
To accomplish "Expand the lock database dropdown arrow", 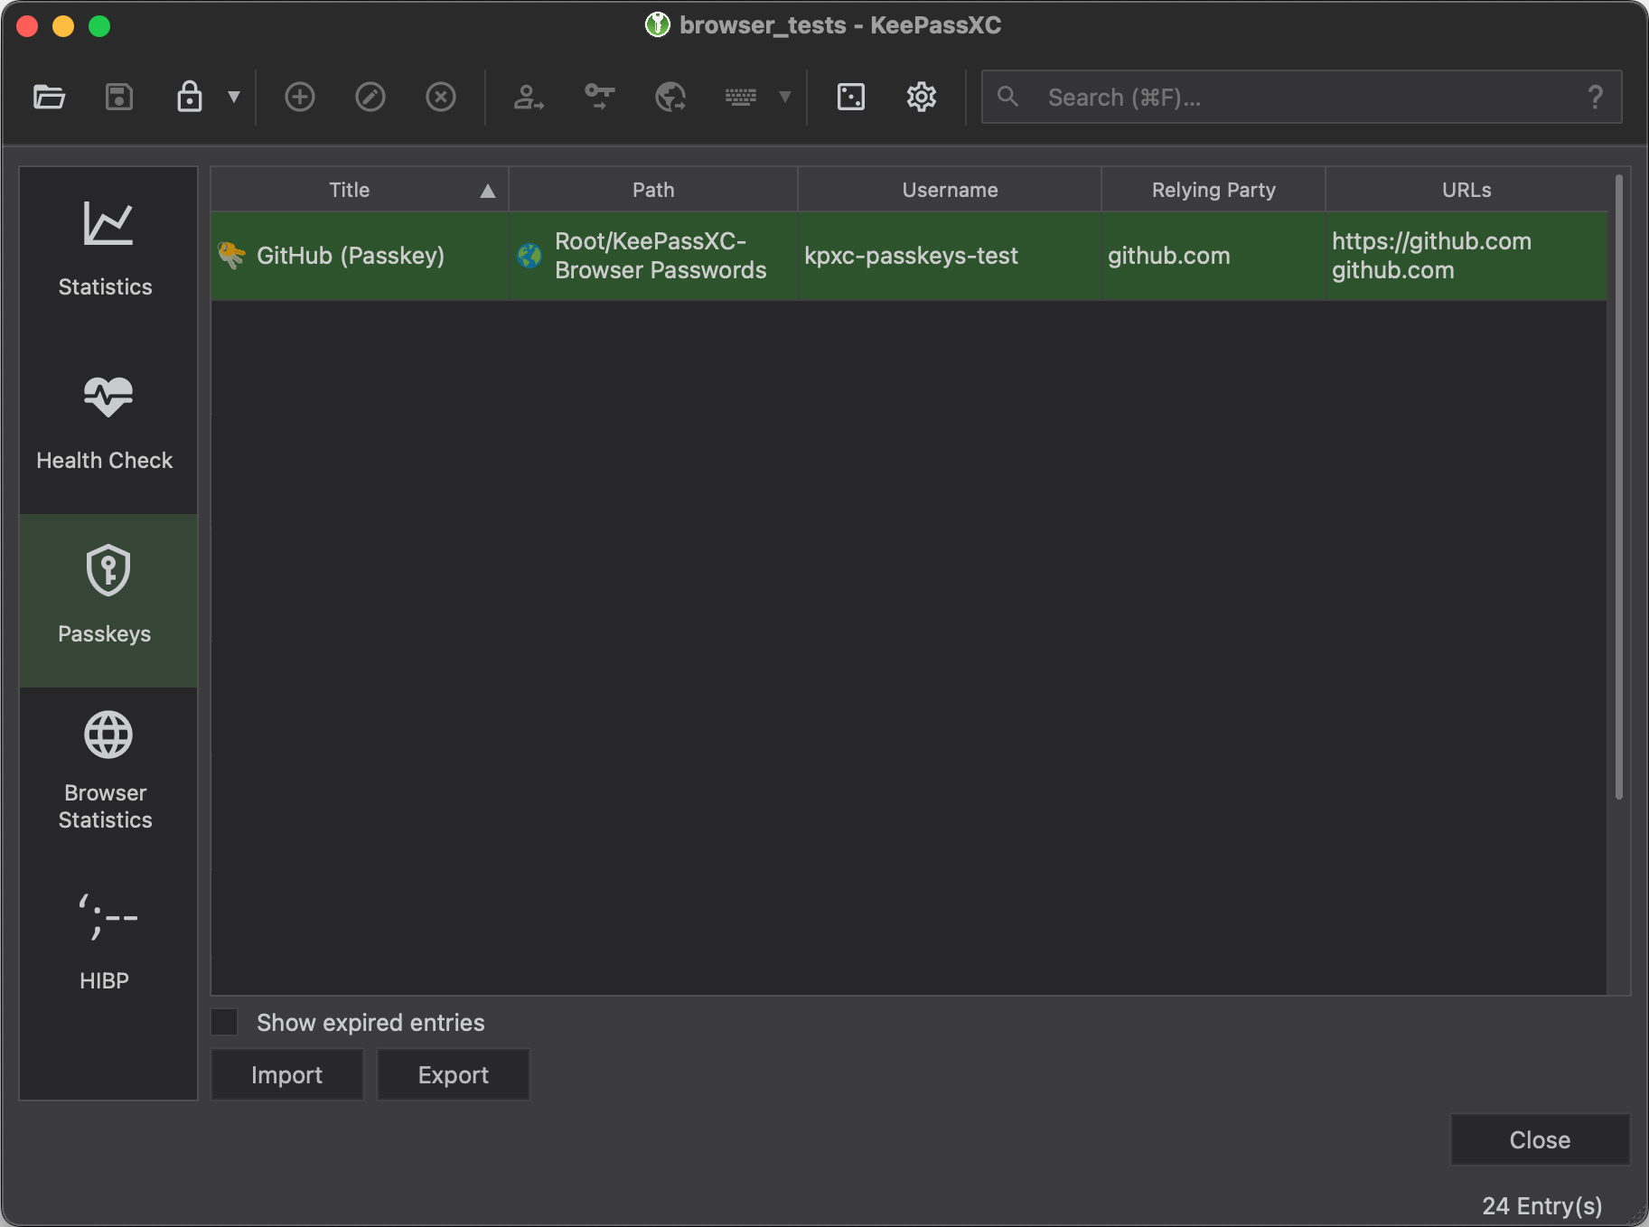I will click(x=234, y=97).
